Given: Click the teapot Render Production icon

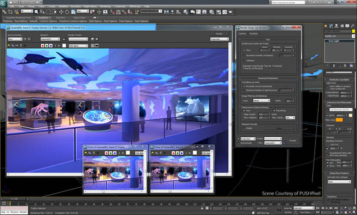Looking at the screenshot, I should click(230, 12).
